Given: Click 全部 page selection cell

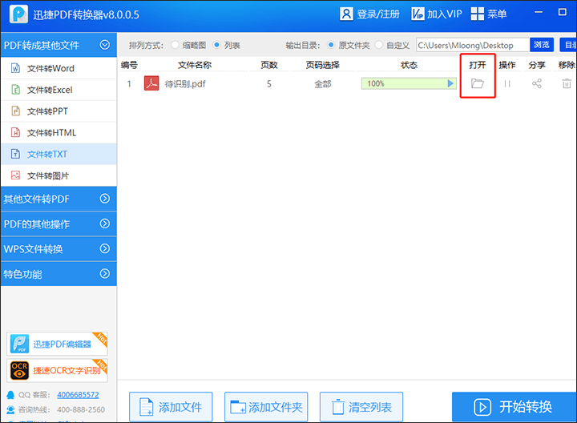Looking at the screenshot, I should point(323,84).
